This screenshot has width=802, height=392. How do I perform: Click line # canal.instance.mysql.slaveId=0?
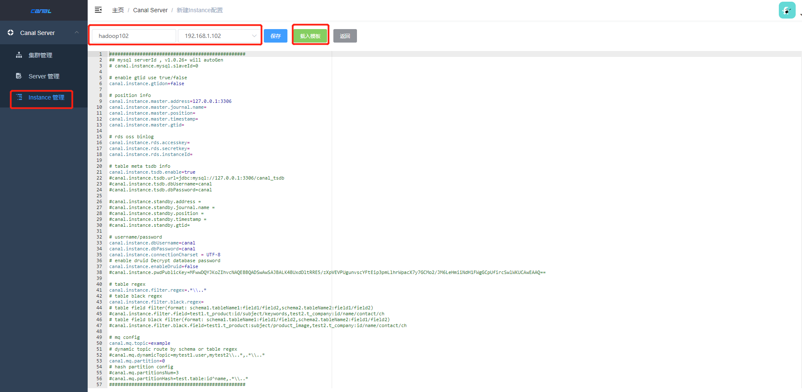point(153,66)
